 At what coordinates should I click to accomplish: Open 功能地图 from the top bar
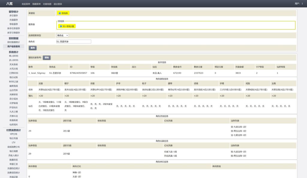tap(47, 4)
